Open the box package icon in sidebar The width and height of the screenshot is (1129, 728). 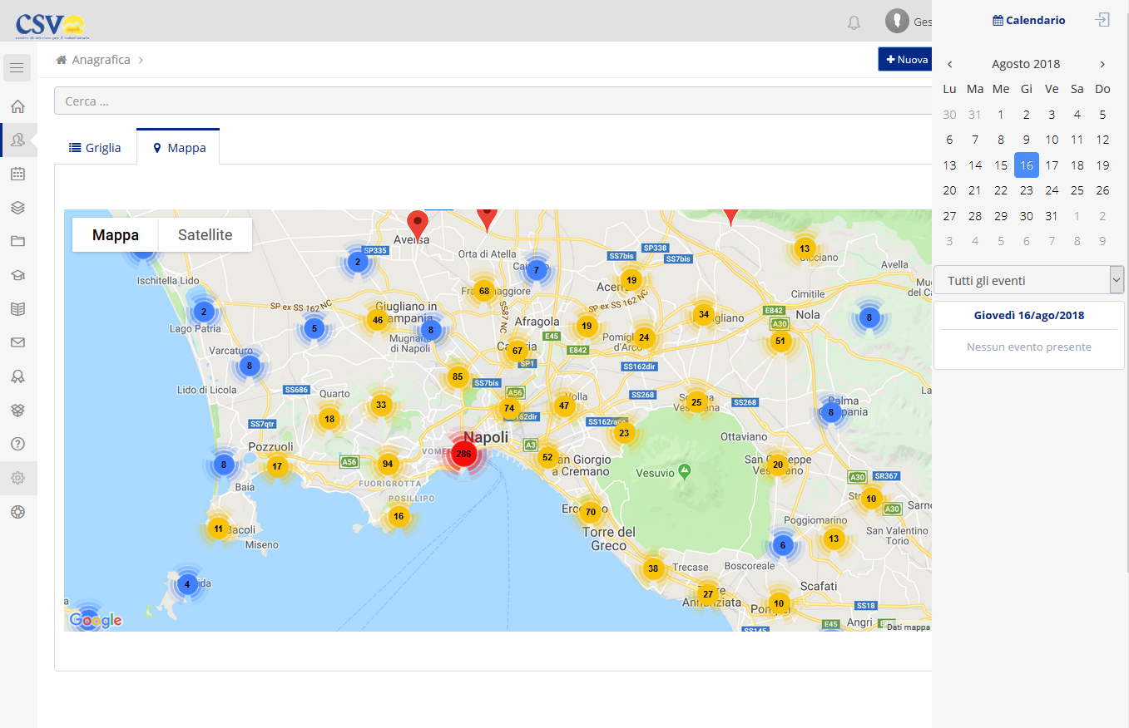point(17,410)
